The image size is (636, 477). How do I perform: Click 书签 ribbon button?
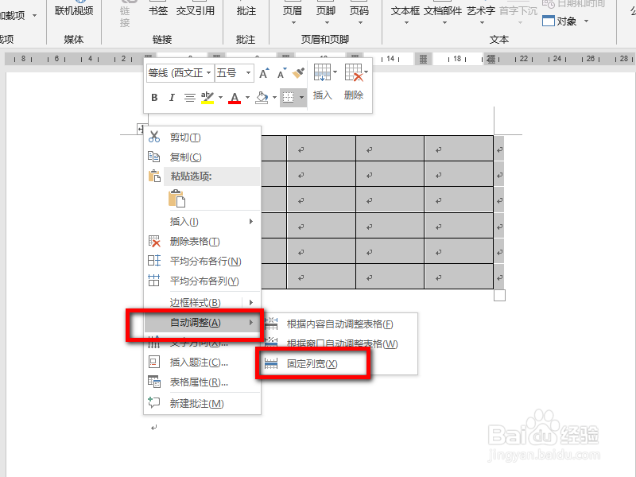[157, 11]
